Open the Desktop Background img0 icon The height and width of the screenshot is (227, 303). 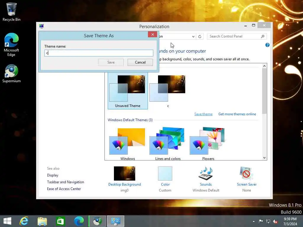125,173
